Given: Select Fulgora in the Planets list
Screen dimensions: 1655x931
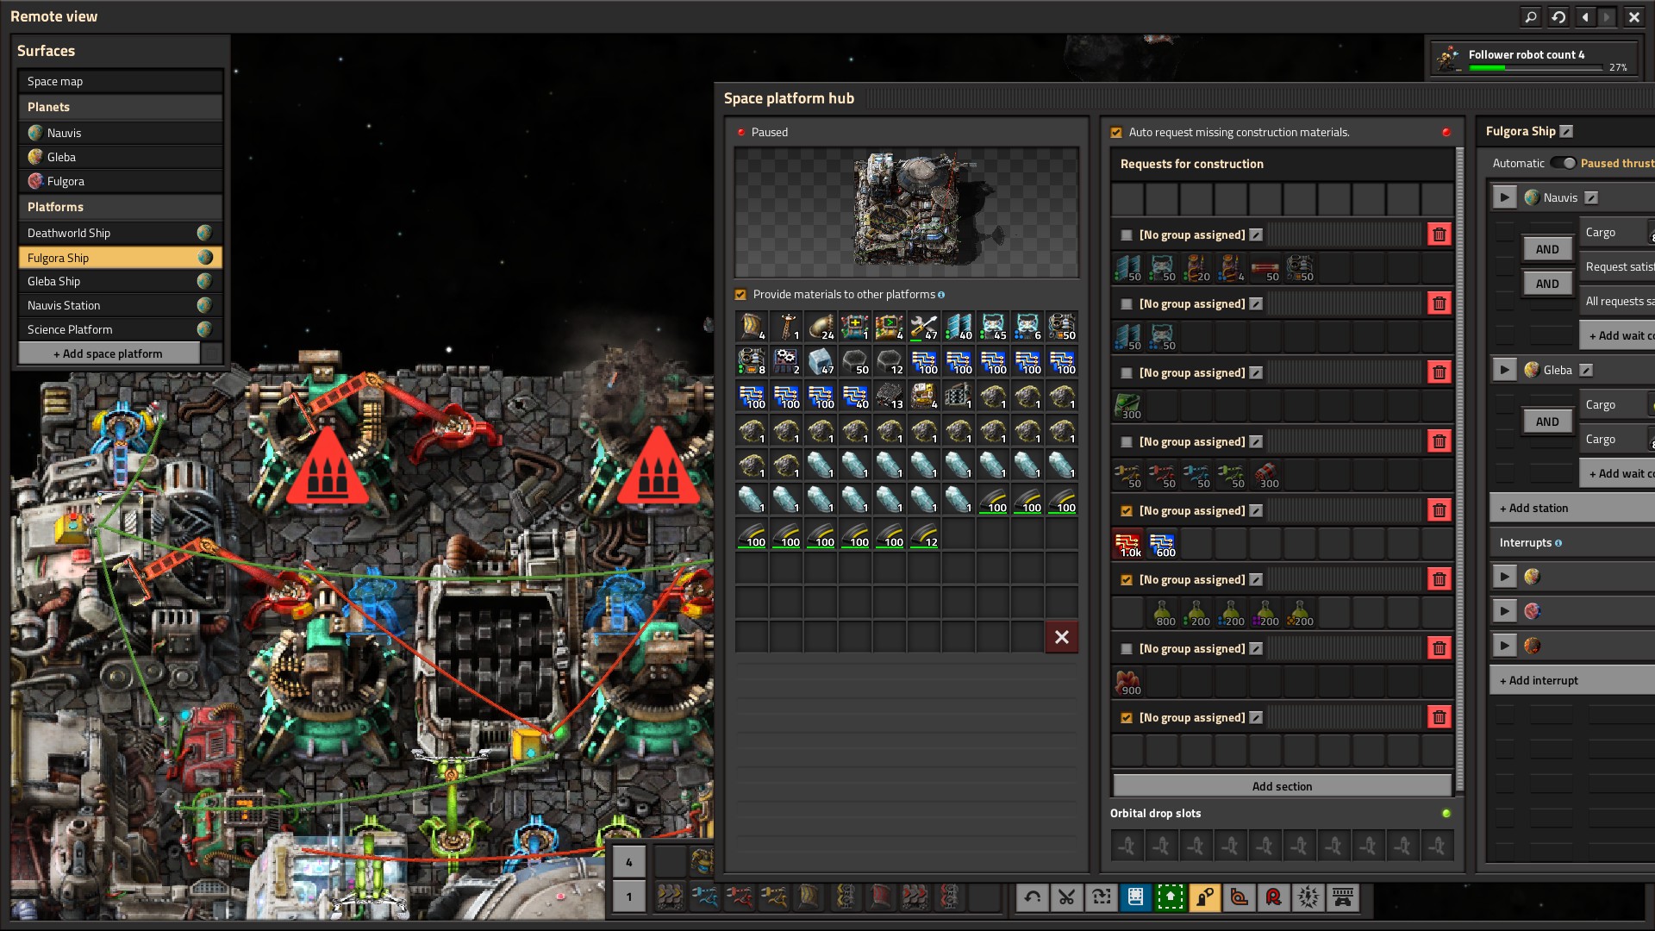Looking at the screenshot, I should coord(121,181).
